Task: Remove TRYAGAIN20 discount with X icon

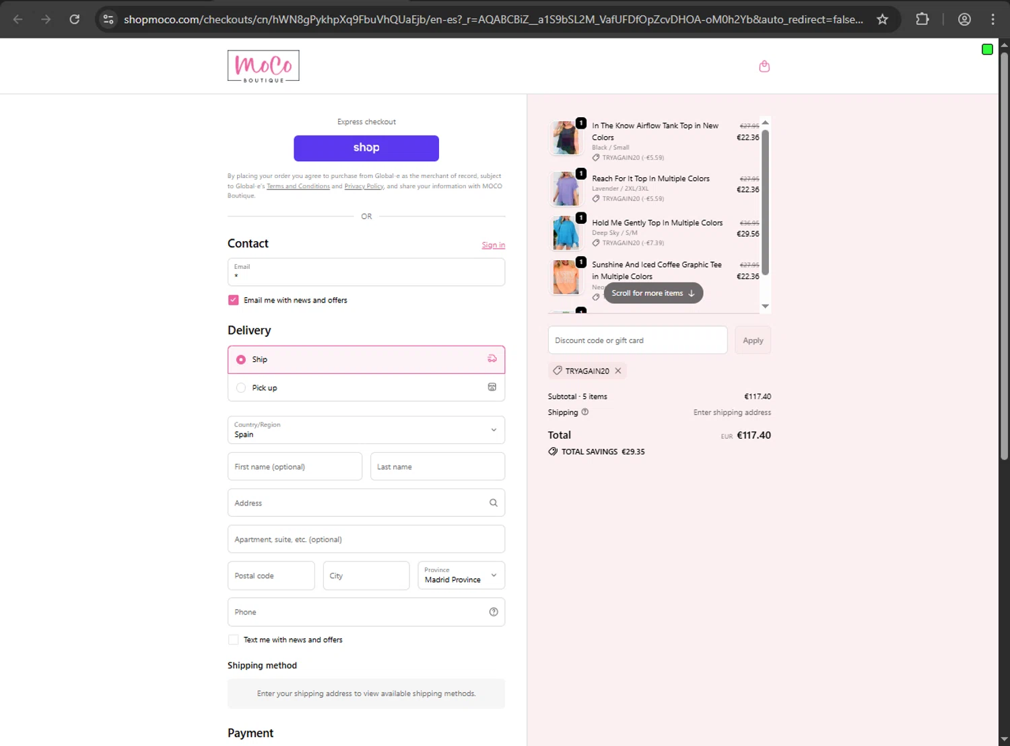Action: (618, 371)
